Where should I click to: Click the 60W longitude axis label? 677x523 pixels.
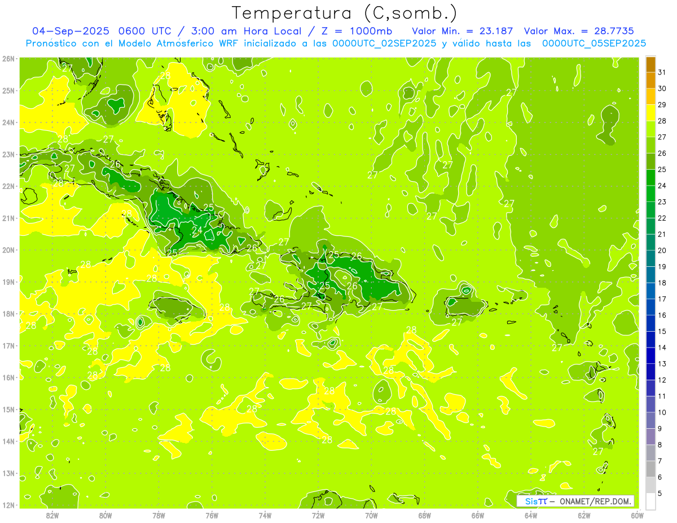pos(638,515)
